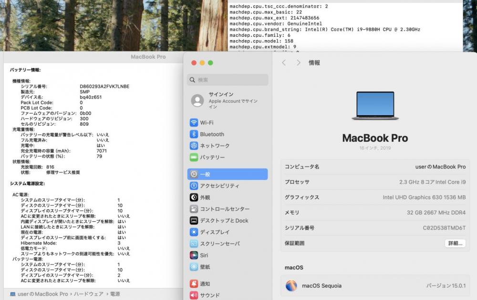Open the Bluetooth icon in sidebar
This screenshot has width=477, height=300.
(194, 134)
